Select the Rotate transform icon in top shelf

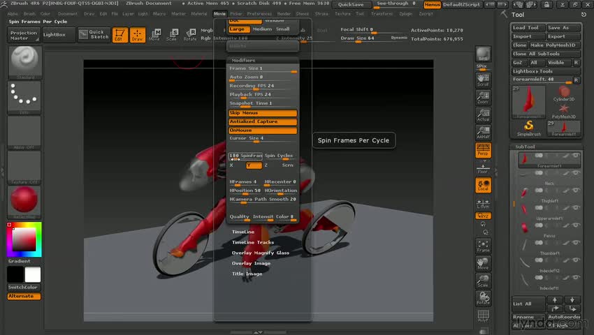click(x=190, y=35)
